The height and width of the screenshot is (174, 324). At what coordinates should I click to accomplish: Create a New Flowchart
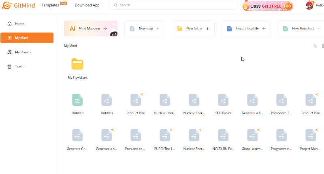point(301,29)
